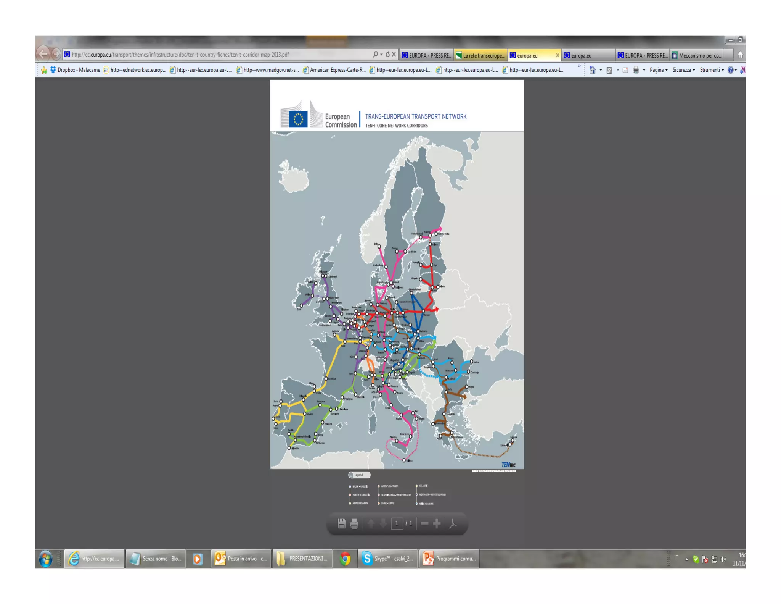This screenshot has width=781, height=604.
Task: Expand the Sicurezza dropdown menu
Action: point(684,70)
